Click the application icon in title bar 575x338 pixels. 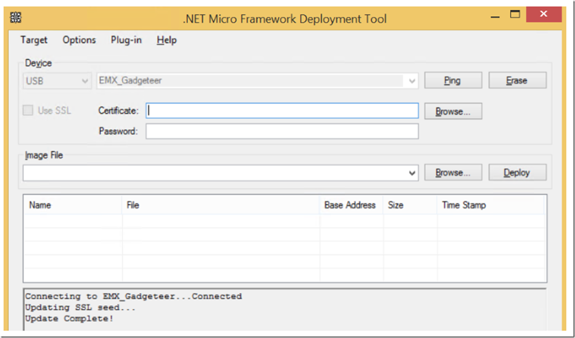(16, 17)
